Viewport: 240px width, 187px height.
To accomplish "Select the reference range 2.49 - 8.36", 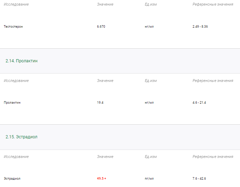I will 200,27.
